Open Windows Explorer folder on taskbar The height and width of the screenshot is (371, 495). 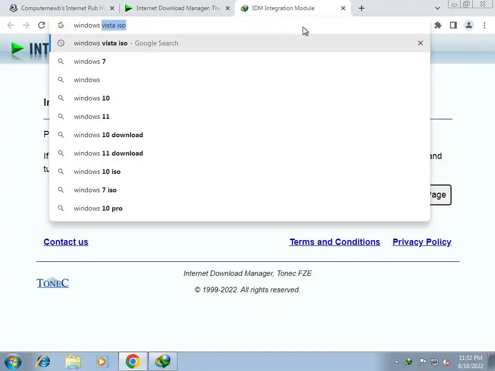pyautogui.click(x=73, y=361)
